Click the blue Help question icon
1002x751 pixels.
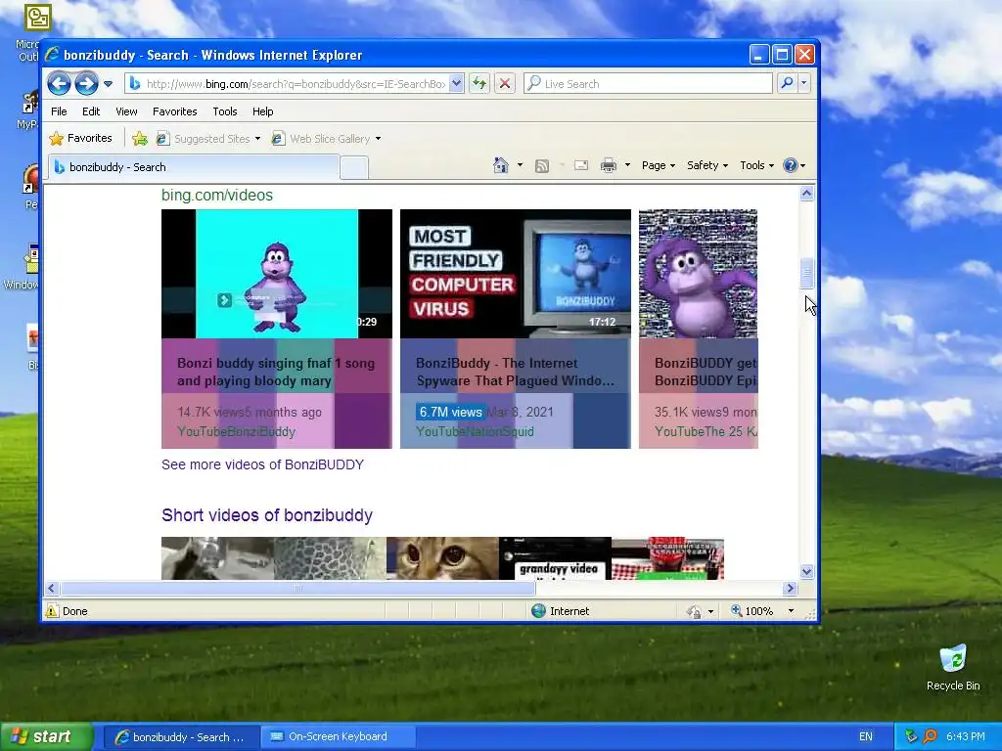coord(791,165)
